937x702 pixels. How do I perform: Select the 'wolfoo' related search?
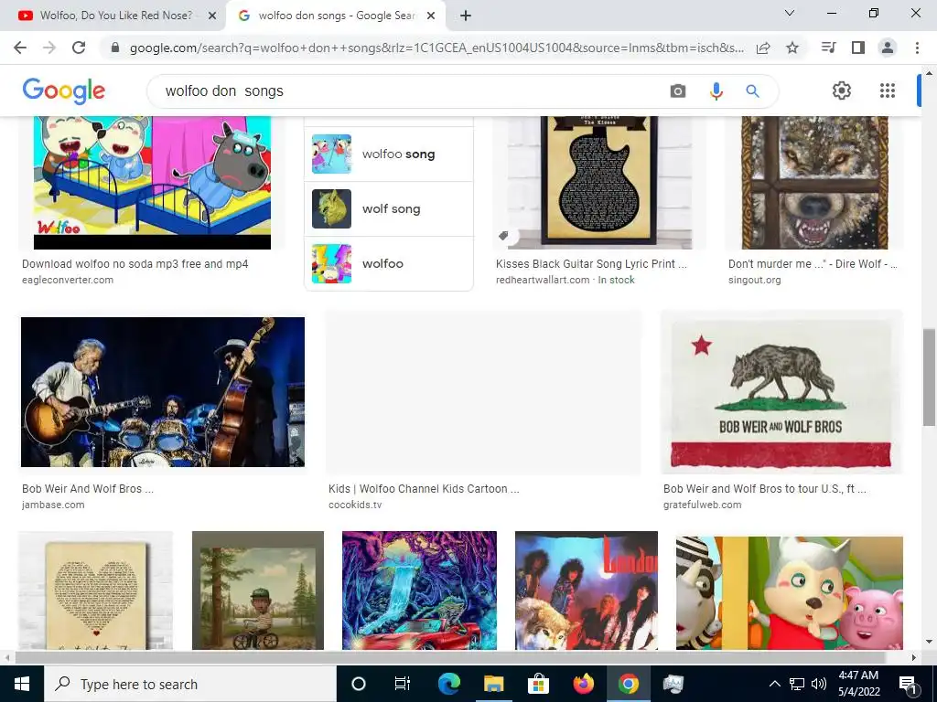pyautogui.click(x=388, y=264)
